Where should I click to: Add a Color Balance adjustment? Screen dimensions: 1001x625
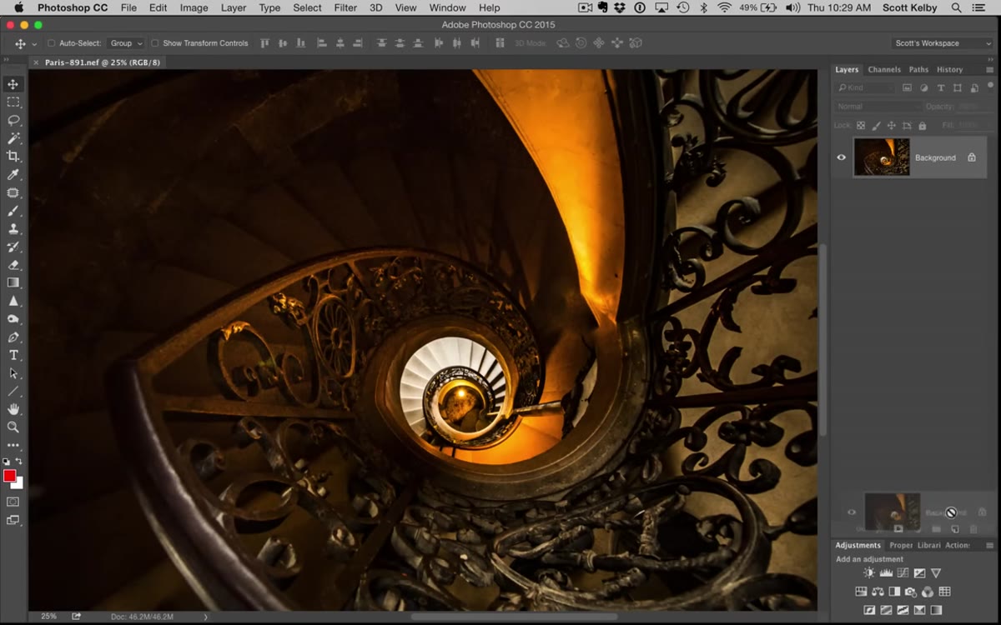[878, 592]
